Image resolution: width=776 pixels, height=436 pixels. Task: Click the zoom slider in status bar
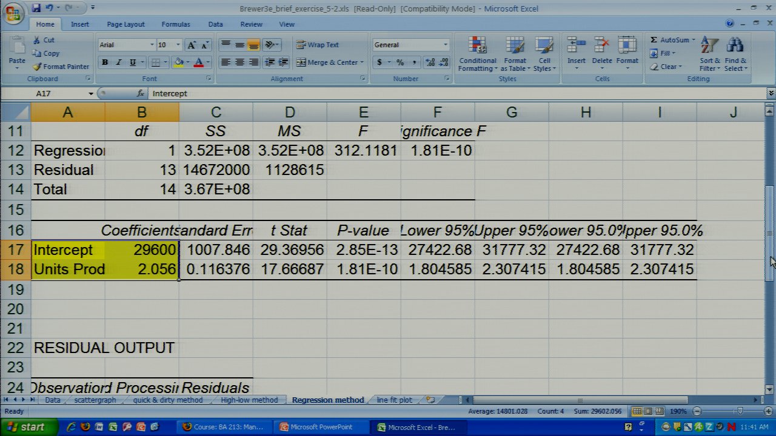tap(740, 412)
